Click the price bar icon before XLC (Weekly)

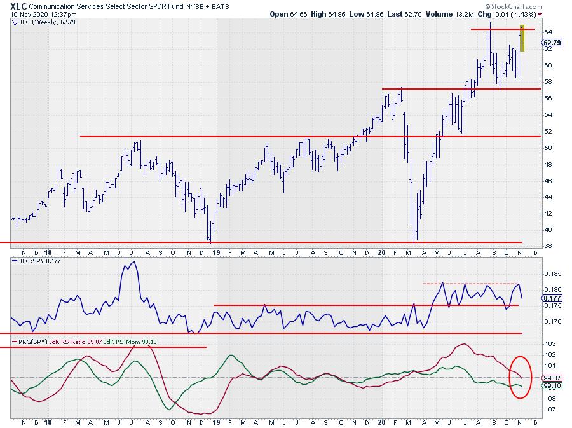(14, 22)
